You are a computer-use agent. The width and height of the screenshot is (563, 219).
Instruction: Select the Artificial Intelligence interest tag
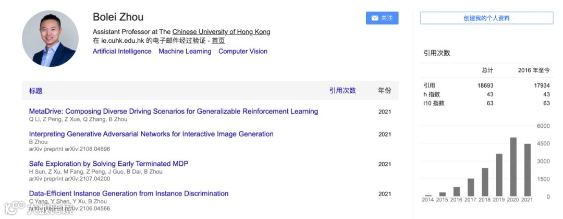tap(122, 51)
